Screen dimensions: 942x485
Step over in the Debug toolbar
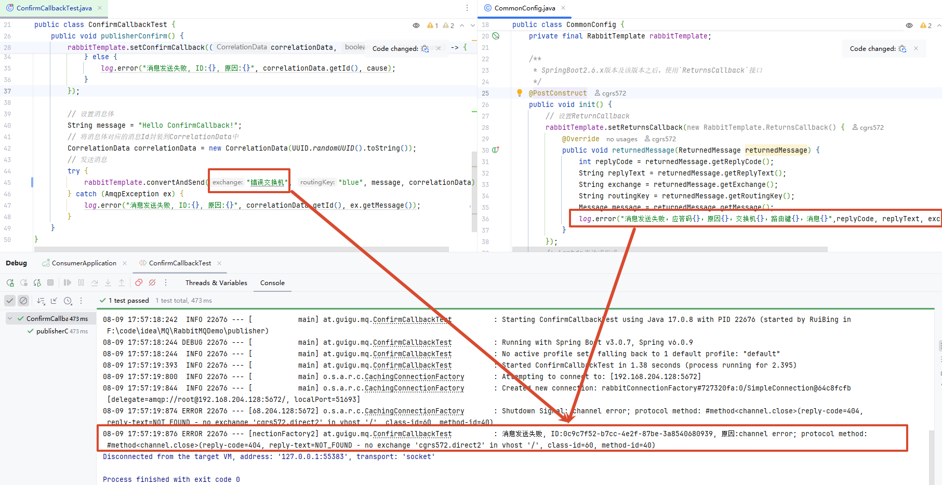tap(95, 283)
